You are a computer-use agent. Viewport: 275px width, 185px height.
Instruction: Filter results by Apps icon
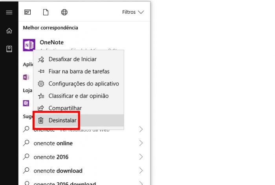coord(27,12)
